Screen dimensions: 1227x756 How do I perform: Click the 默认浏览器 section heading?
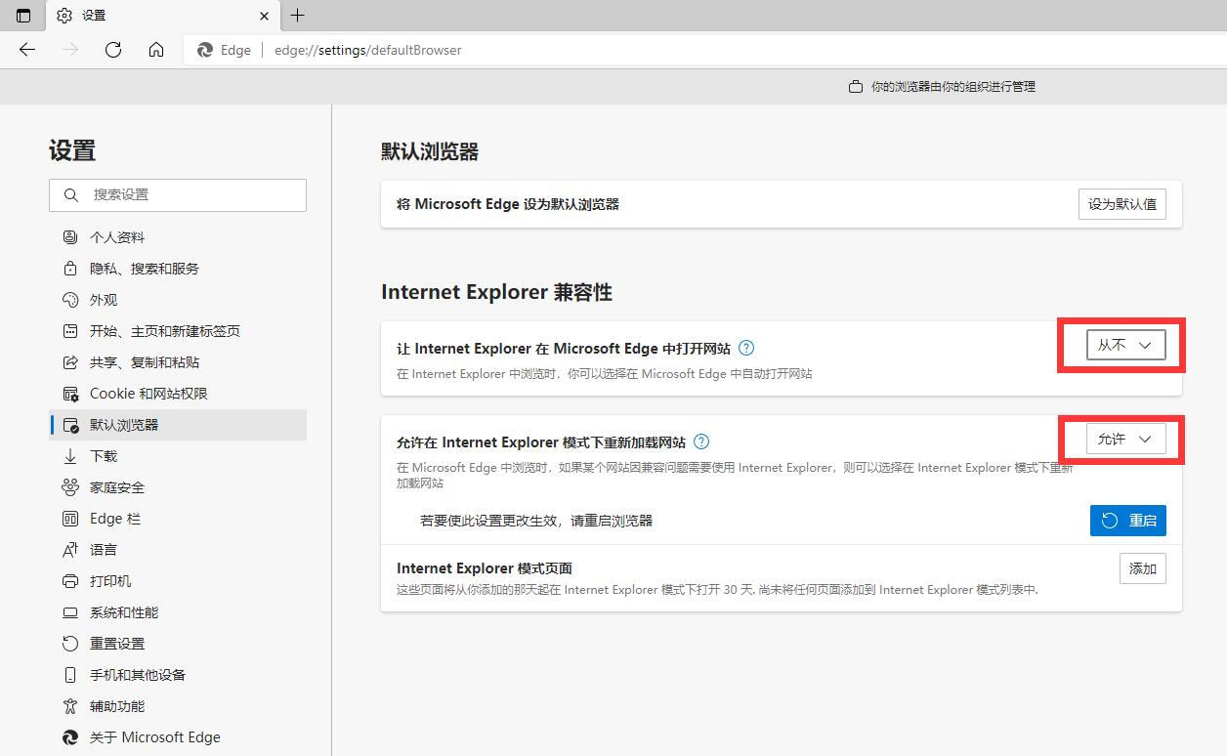point(430,151)
